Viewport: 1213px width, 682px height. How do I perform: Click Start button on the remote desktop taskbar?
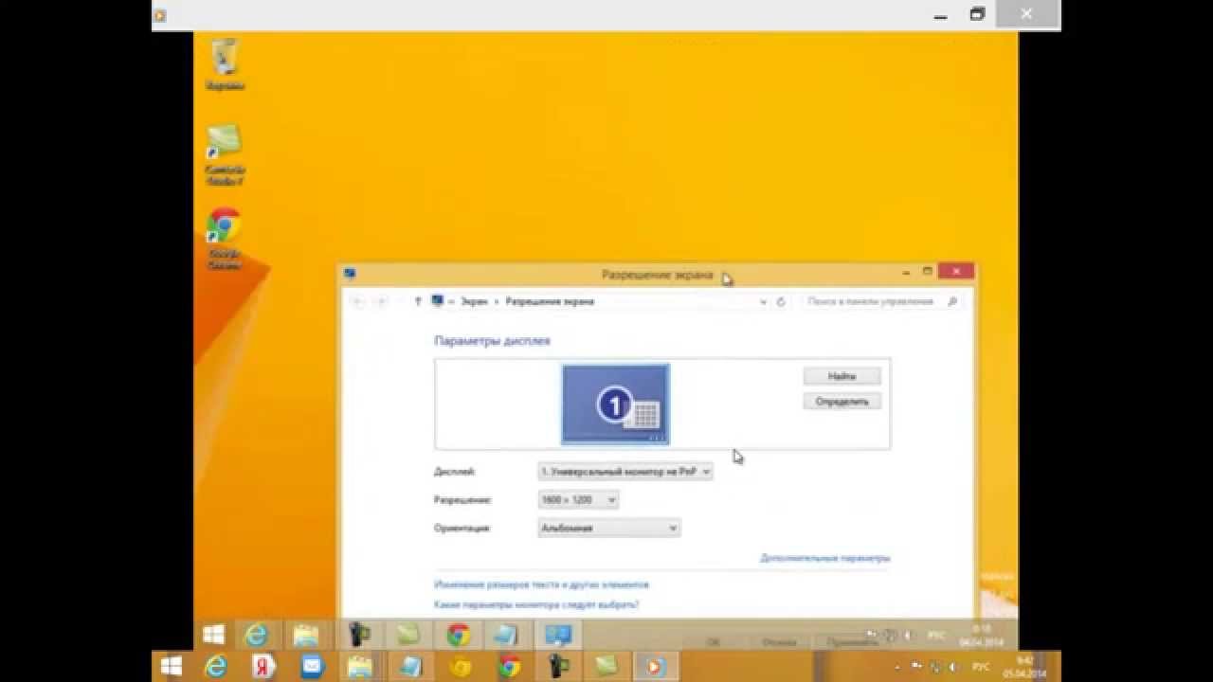(x=213, y=635)
